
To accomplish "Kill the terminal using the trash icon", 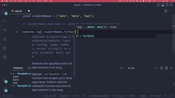I will click(167, 68).
